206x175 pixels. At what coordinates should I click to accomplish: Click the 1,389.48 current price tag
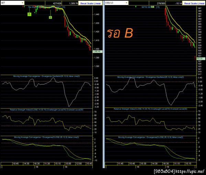(x=98, y=52)
